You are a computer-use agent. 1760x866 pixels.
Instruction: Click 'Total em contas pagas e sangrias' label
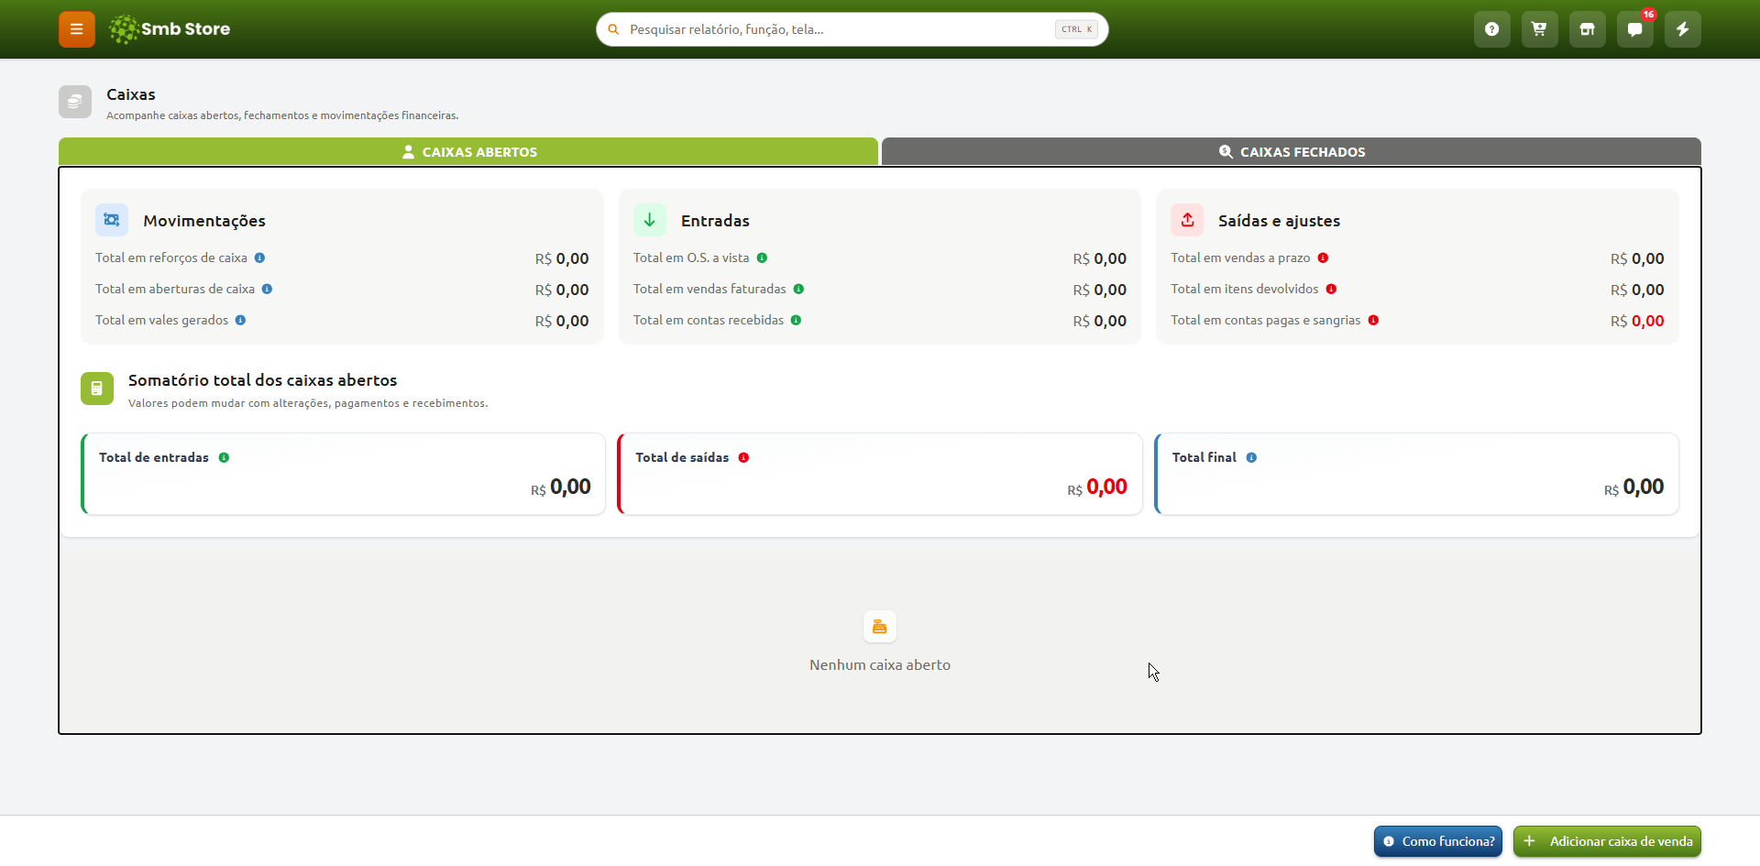[x=1266, y=321]
